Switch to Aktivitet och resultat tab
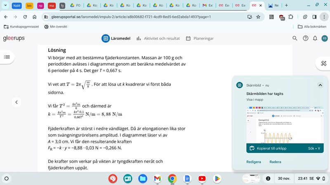Screen dimensions: 330x185 158,38
